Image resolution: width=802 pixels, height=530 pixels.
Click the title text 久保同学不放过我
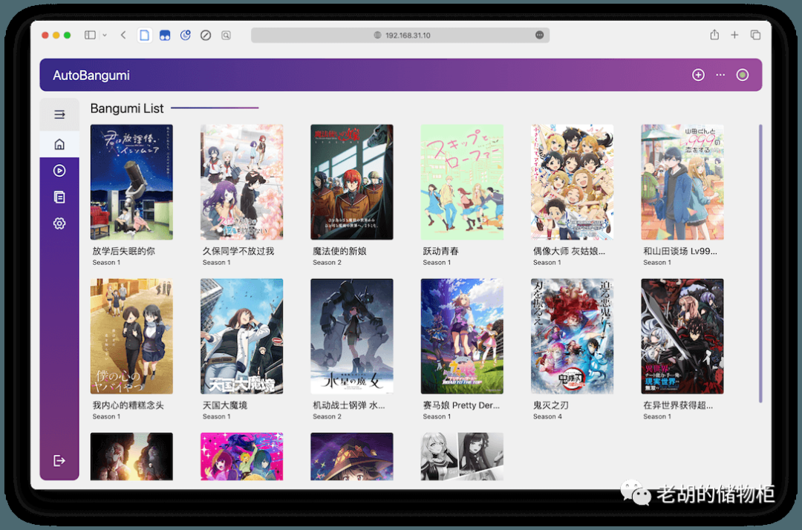[x=238, y=251]
